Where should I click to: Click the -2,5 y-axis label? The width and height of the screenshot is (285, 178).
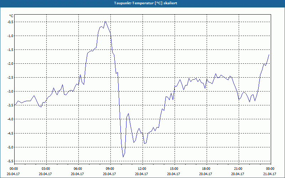[10, 78]
